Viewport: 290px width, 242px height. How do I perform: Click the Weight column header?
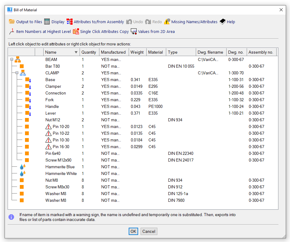[x=137, y=52]
